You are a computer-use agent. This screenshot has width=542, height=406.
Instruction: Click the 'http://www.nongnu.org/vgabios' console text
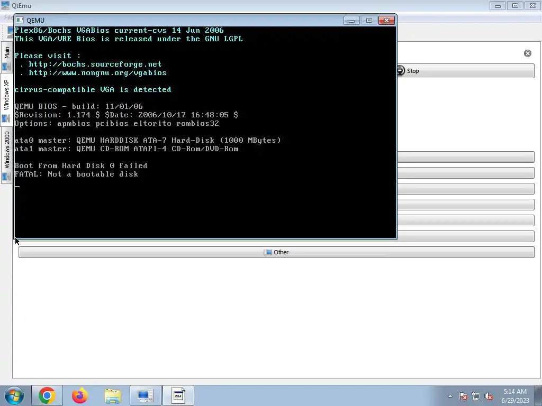click(97, 73)
